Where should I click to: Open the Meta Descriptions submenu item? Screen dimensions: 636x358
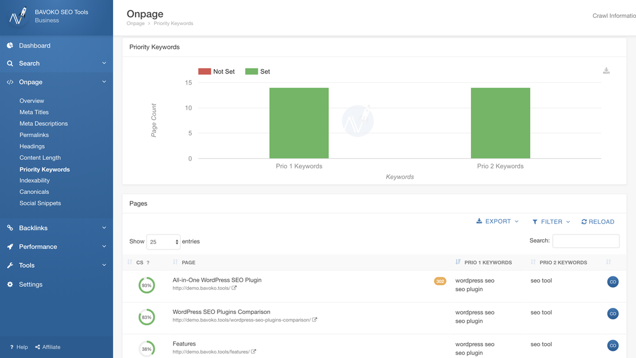pyautogui.click(x=44, y=124)
